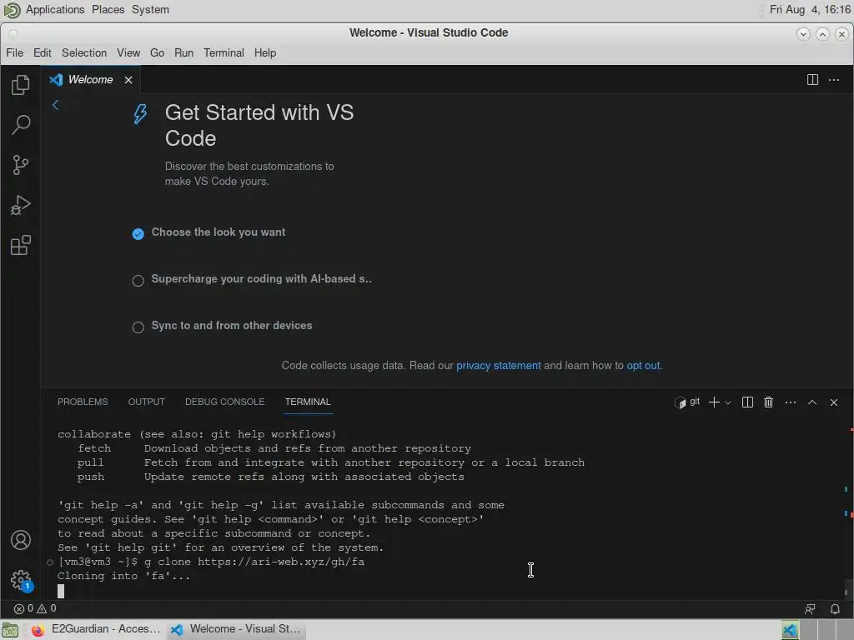Switch to the E2Guardian Firefox taskbar window
854x640 pixels.
coord(97,629)
